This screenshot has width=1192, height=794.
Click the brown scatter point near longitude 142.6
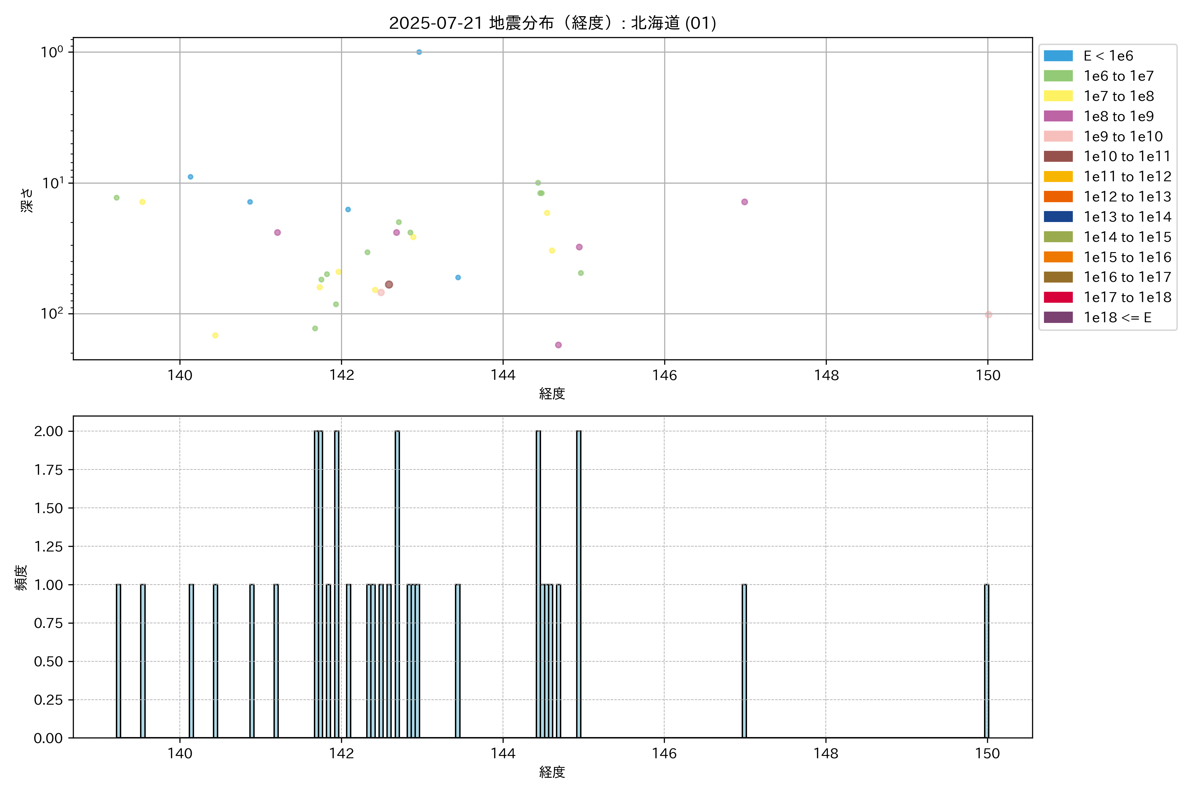(x=389, y=285)
